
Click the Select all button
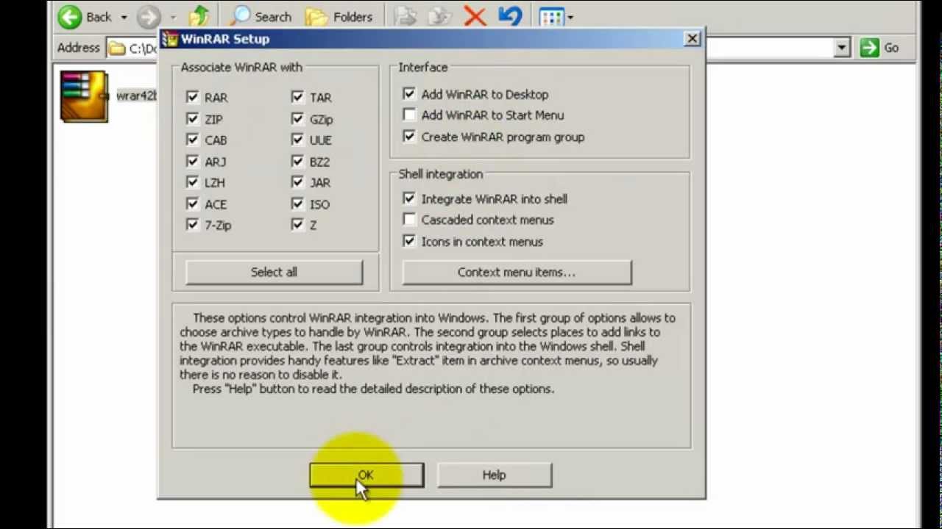pyautogui.click(x=274, y=272)
